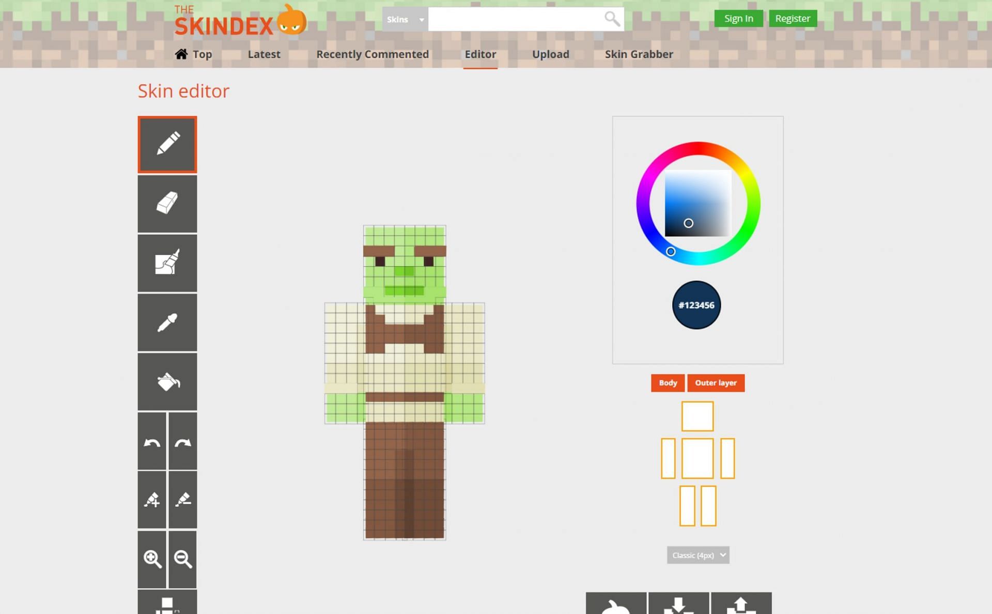Image resolution: width=992 pixels, height=614 pixels.
Task: Toggle the head body part selection
Action: pos(698,416)
